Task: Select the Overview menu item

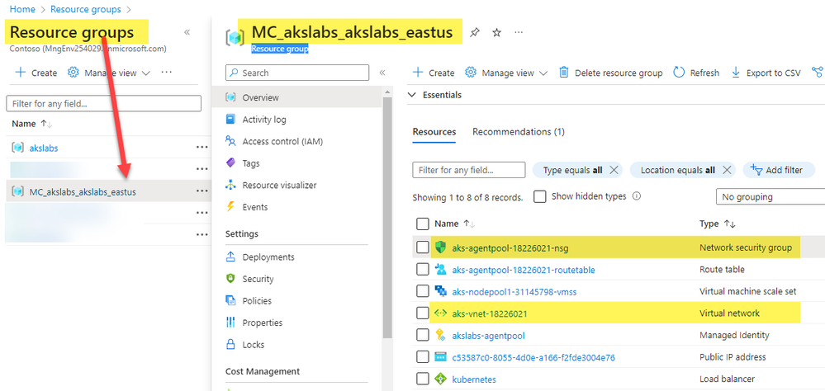Action: (x=297, y=97)
